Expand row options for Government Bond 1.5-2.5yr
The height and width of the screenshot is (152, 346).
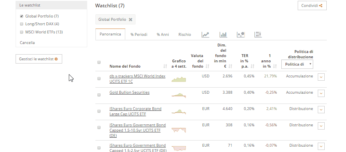click(x=321, y=146)
